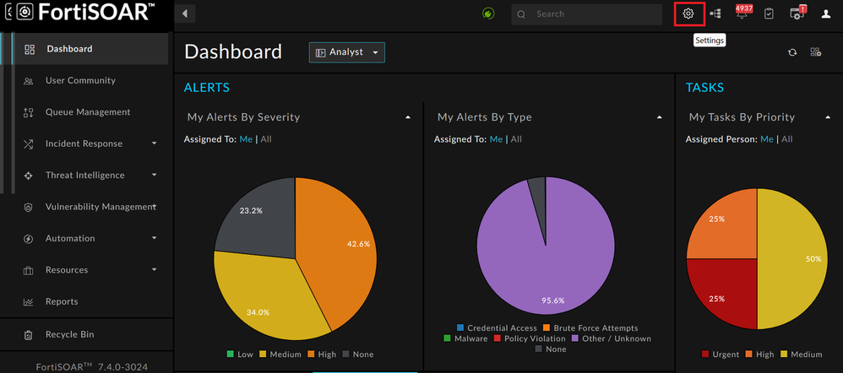Filter alerts by type to Me
The width and height of the screenshot is (843, 373).
point(496,139)
